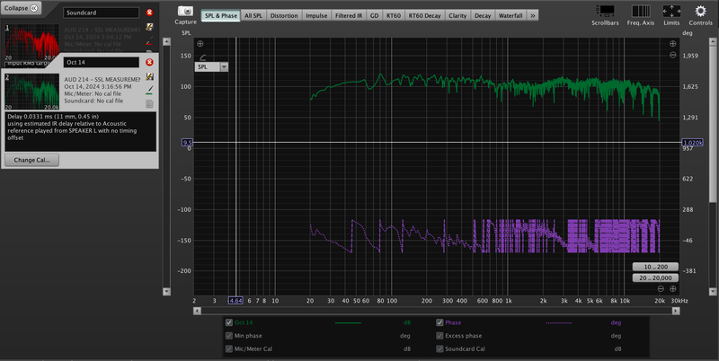
Task: Toggle the Mic/Meter Cal checkbox
Action: (229, 348)
